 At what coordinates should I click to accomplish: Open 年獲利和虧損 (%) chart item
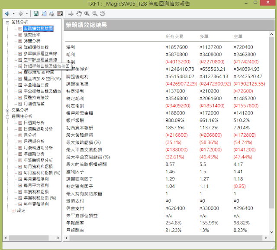coord(40,198)
